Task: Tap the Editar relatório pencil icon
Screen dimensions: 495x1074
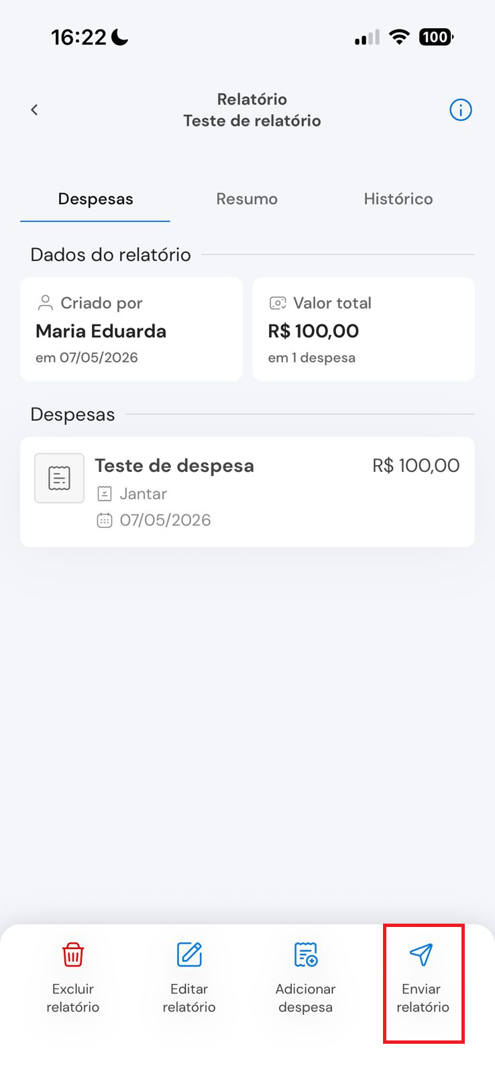Action: click(x=189, y=954)
